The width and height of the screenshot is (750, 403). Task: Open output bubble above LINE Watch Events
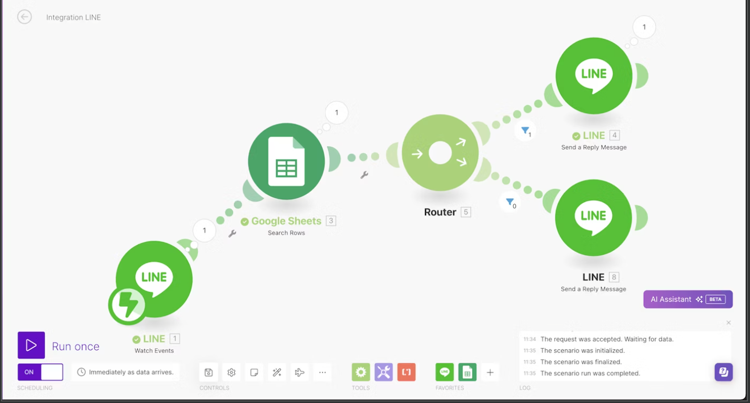coord(205,230)
